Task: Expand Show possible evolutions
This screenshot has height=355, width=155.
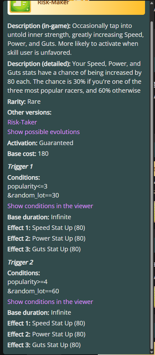Action: pyautogui.click(x=43, y=132)
